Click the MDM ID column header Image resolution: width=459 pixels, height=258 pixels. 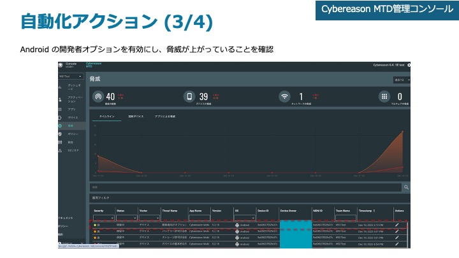pos(317,211)
